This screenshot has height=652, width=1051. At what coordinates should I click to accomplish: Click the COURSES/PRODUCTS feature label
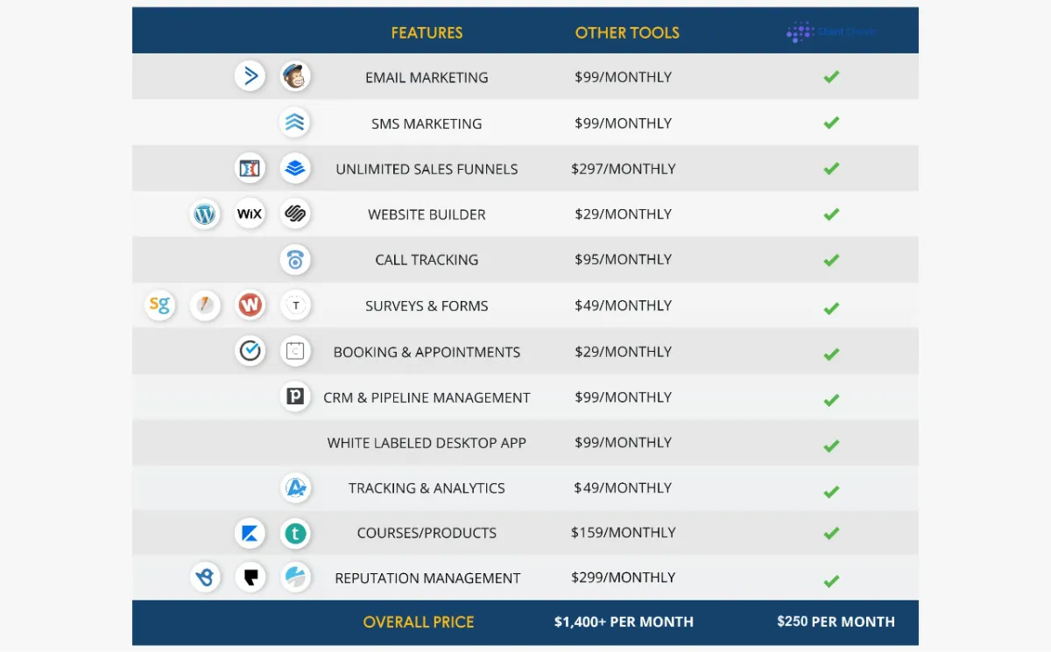pos(427,533)
